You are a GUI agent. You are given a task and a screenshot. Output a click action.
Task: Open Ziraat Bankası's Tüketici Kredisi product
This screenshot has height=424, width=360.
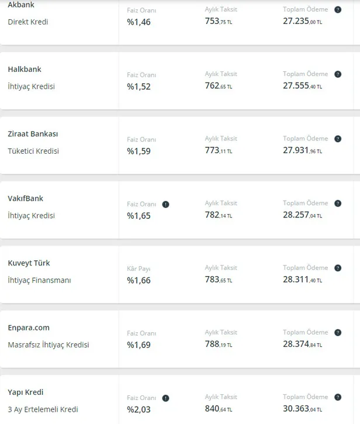point(33,151)
